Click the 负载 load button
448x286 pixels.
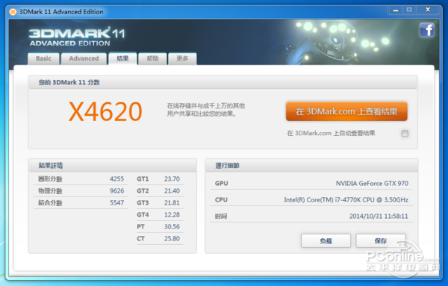point(326,241)
